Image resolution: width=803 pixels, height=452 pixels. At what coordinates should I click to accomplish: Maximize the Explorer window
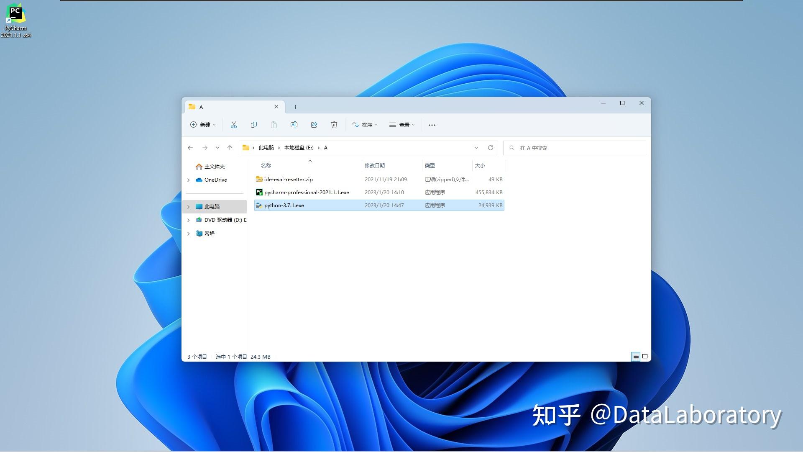[622, 103]
